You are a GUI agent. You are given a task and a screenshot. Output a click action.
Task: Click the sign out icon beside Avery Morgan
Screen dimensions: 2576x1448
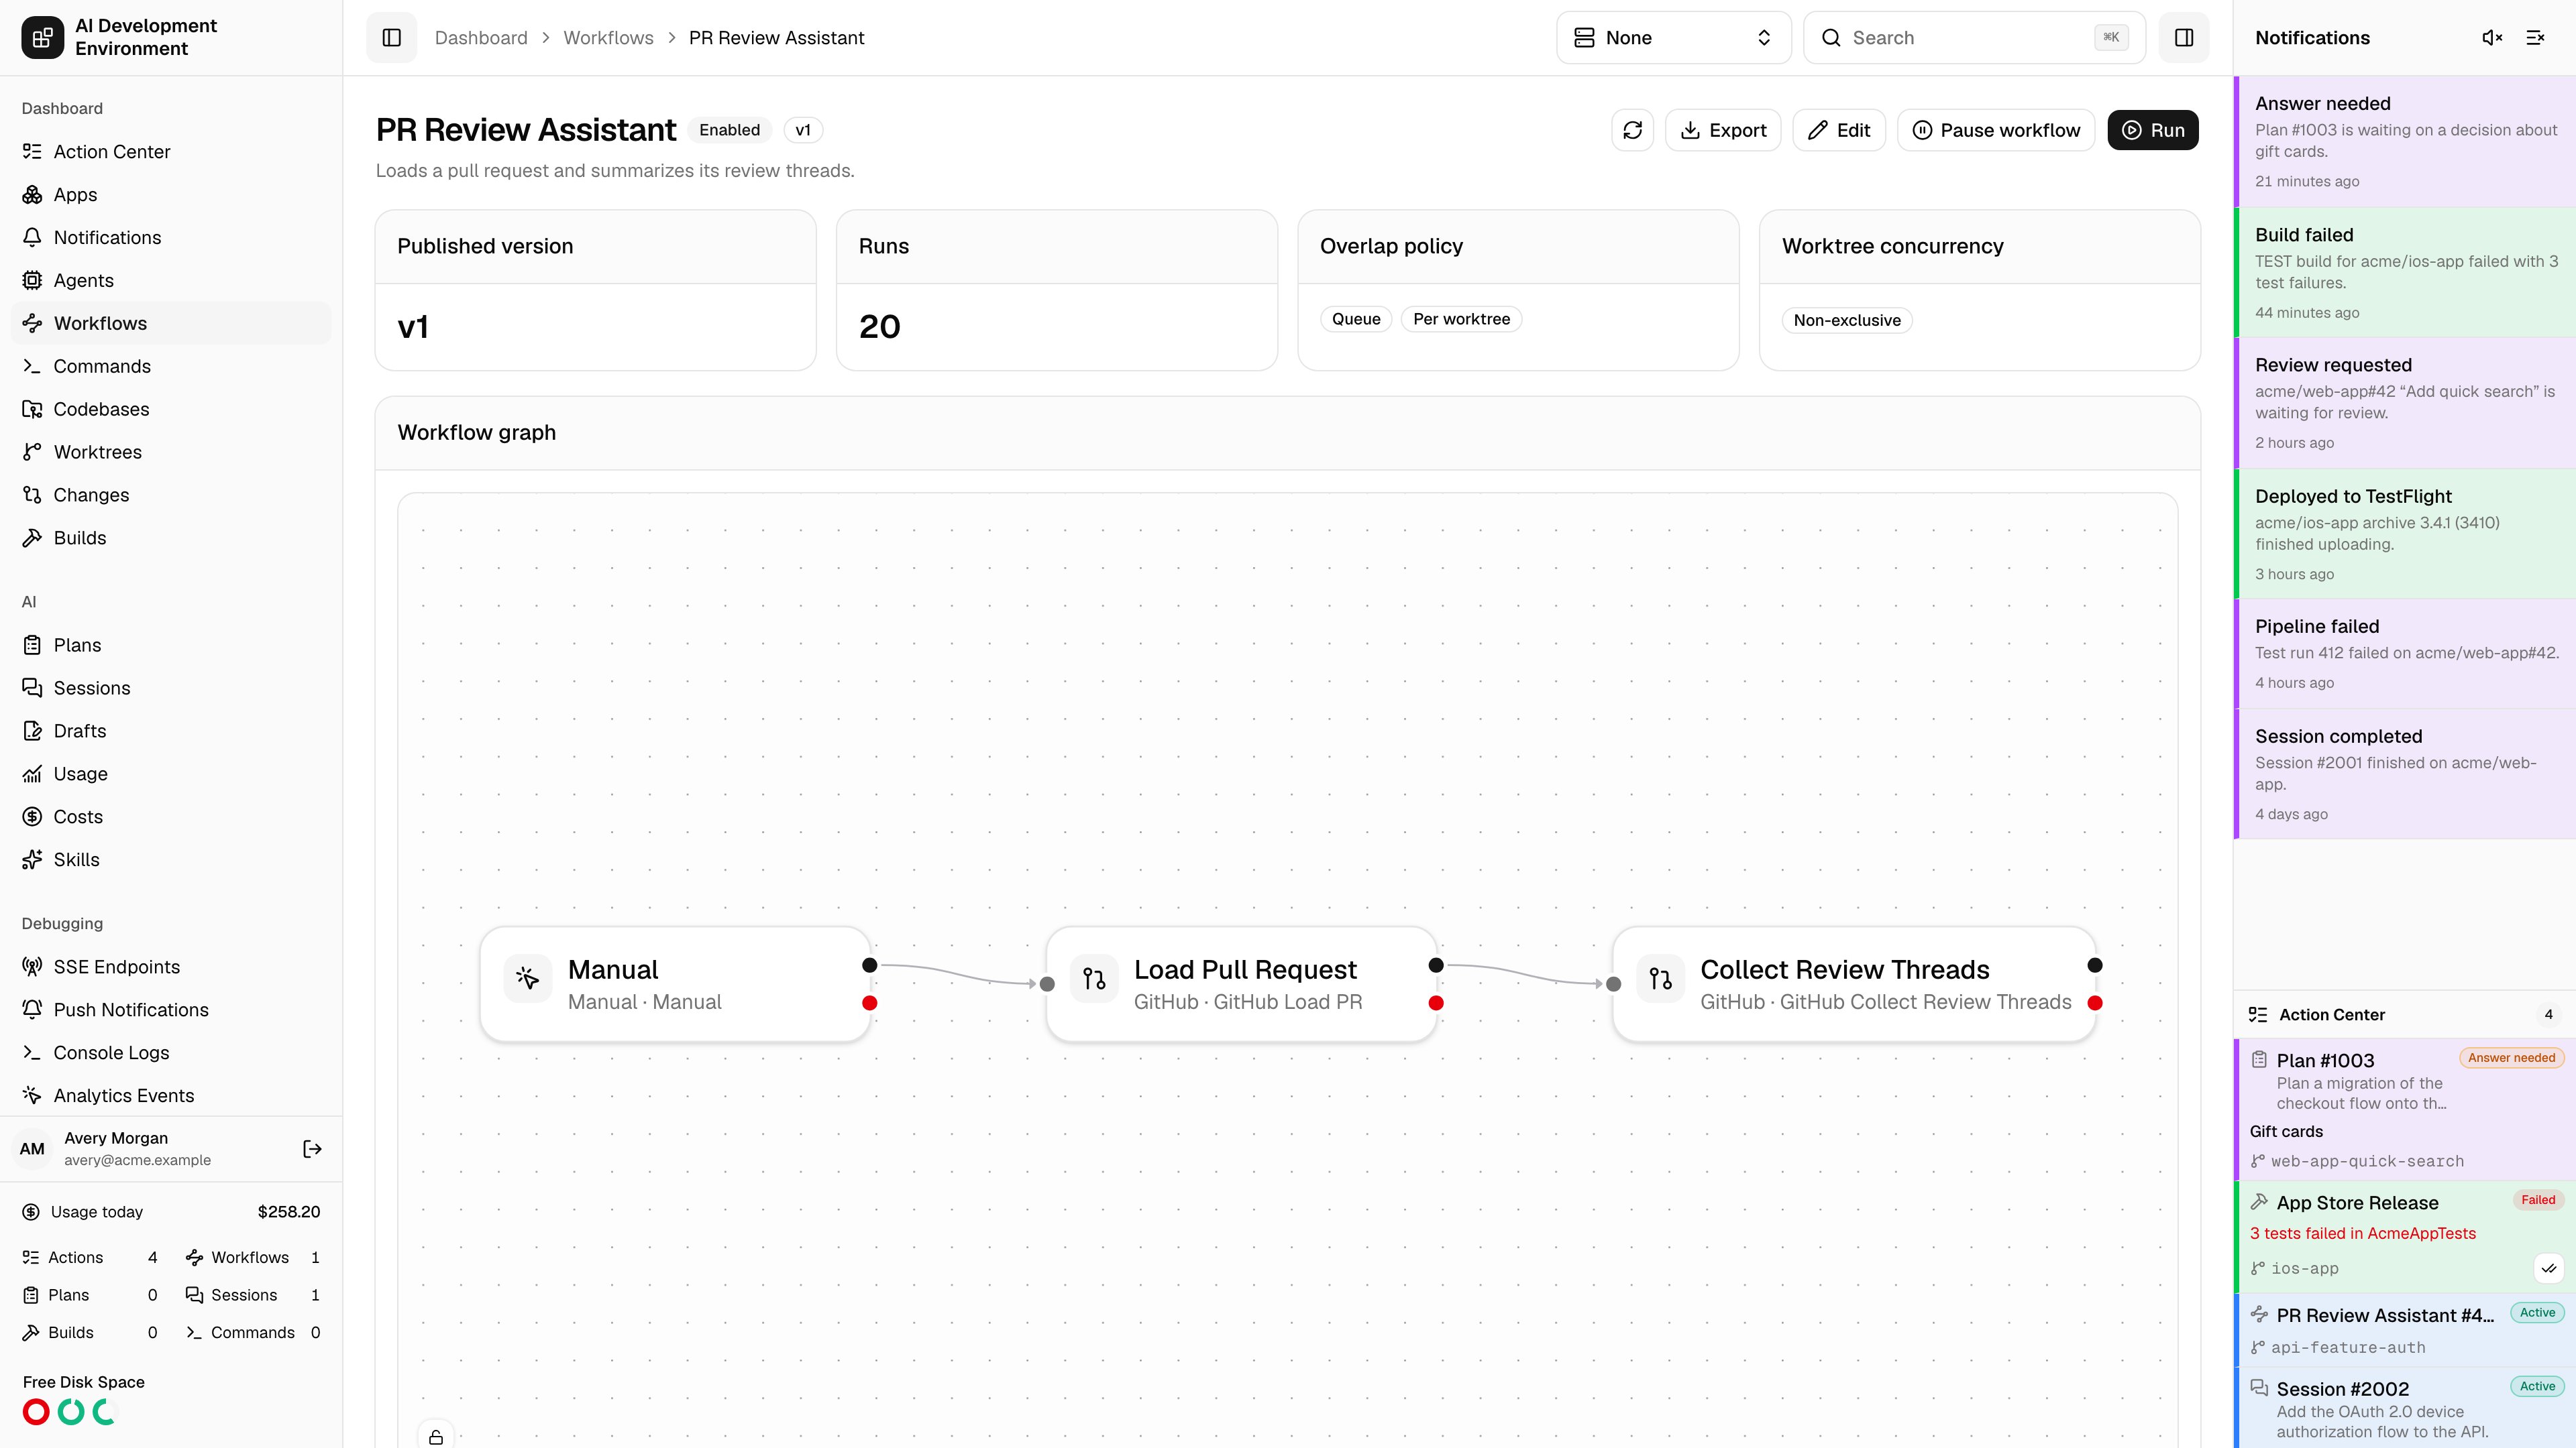312,1149
